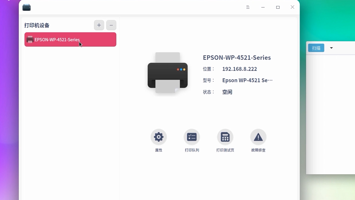Image resolution: width=355 pixels, height=200 pixels.
Task: Print a test page via 打印测试页
Action: [225, 141]
